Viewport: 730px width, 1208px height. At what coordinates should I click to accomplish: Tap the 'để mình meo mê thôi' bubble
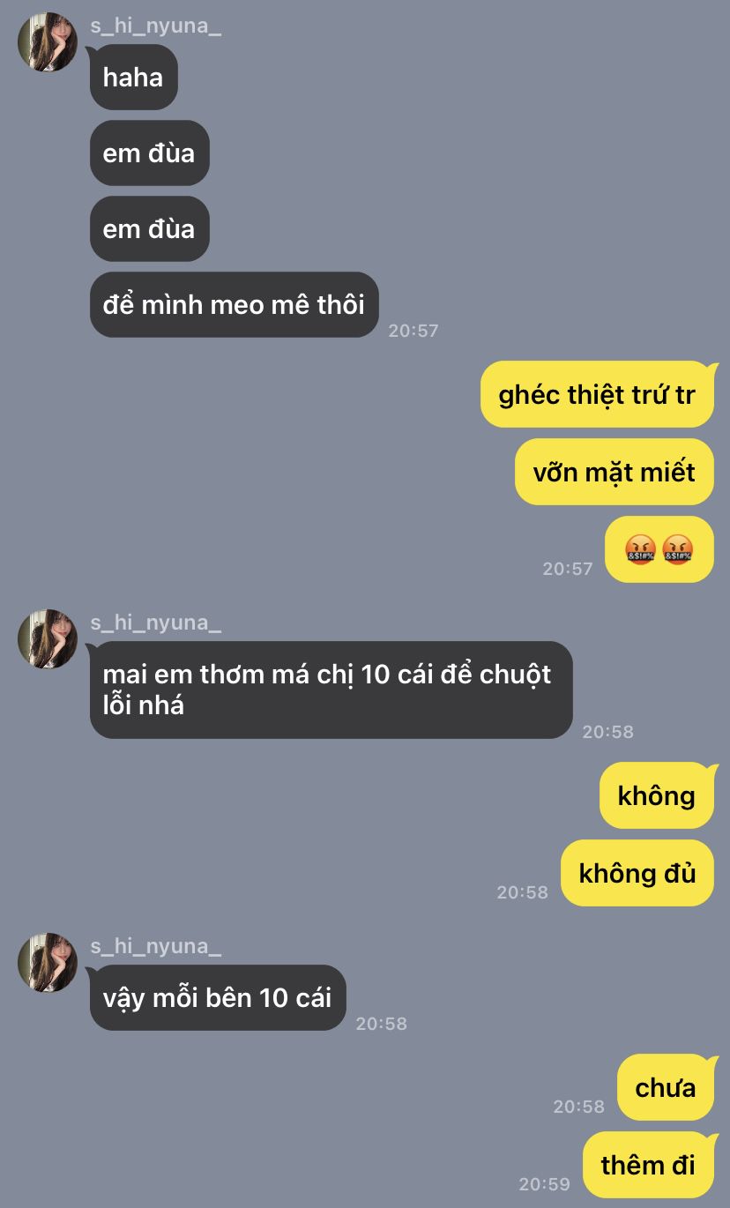[x=234, y=305]
